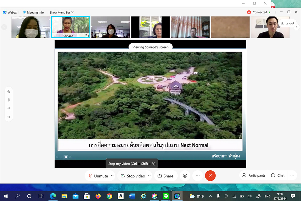This screenshot has height=201, width=301.
Task: Open the Chat panel
Action: 278,175
